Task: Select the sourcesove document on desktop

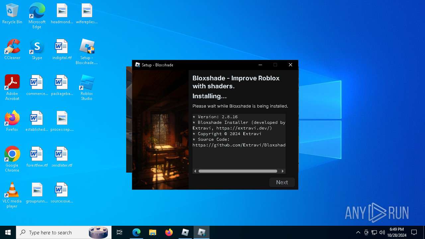Action: [x=62, y=193]
